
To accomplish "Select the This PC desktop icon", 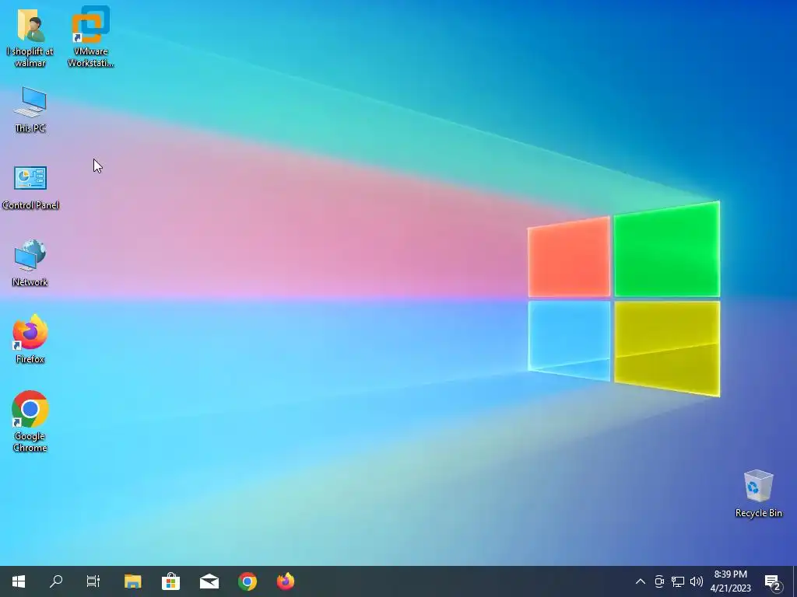I will [30, 110].
